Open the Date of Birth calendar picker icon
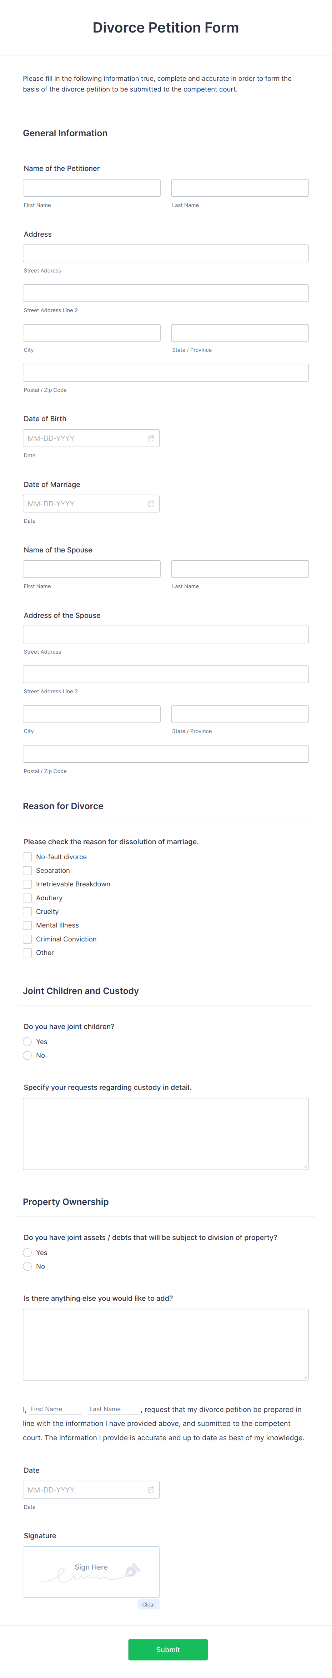The width and height of the screenshot is (332, 1678). click(x=151, y=438)
